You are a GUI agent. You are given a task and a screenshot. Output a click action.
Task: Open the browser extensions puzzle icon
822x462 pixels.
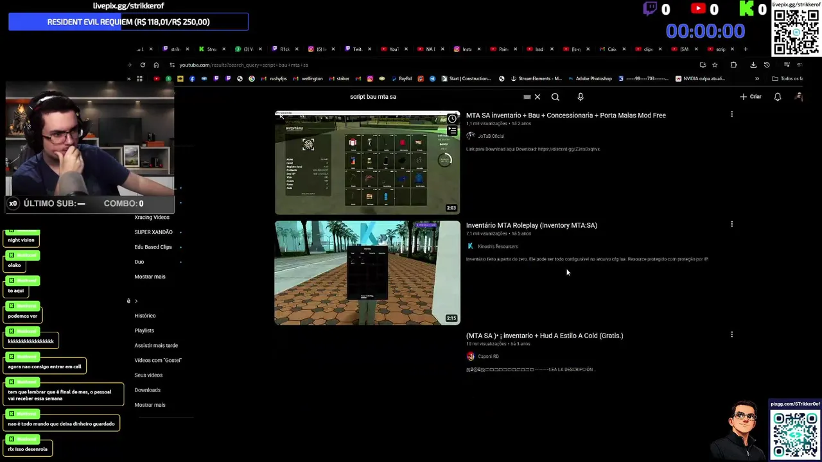(x=733, y=65)
